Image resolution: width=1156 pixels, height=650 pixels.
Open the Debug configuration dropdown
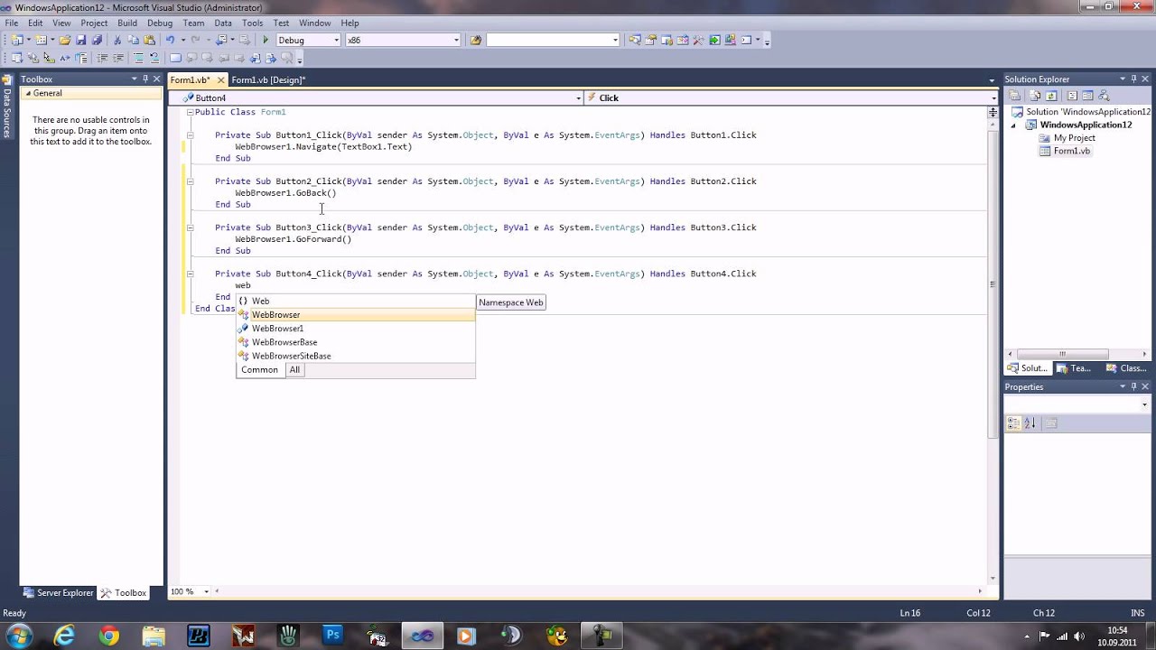[x=336, y=40]
